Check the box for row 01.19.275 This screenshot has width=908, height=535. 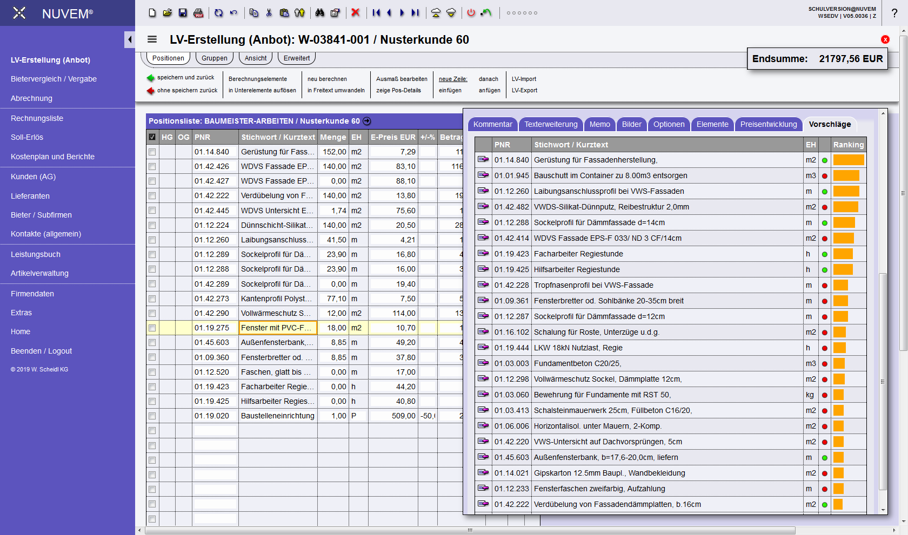152,328
